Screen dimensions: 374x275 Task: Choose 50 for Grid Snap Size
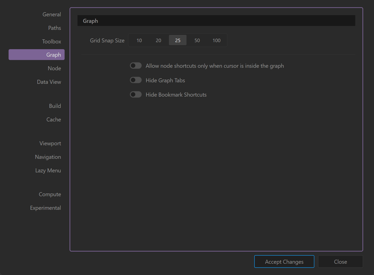pos(197,40)
